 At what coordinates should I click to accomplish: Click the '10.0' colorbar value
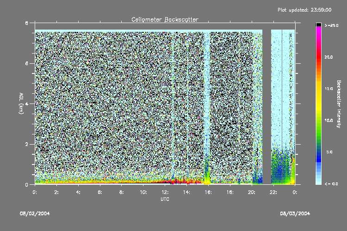(328, 121)
